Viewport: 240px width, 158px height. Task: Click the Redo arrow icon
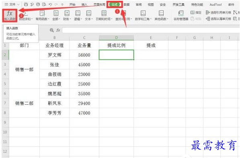(x=56, y=4)
